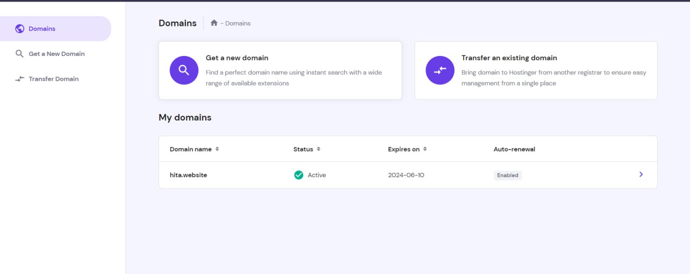Open Transfer an existing domain card

(535, 71)
